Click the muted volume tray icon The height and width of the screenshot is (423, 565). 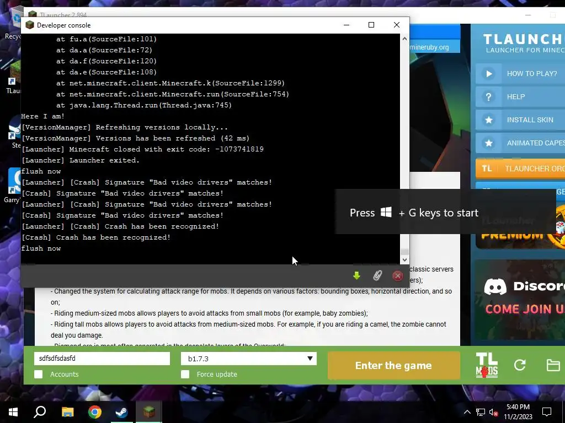click(x=493, y=412)
